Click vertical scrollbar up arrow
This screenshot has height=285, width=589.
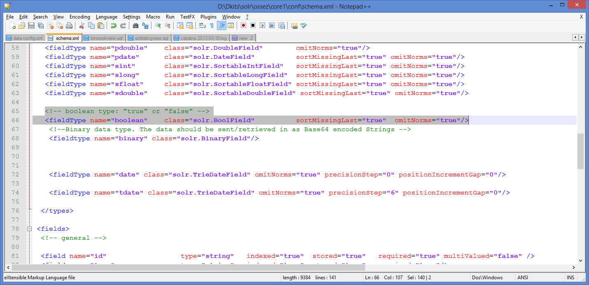click(x=580, y=47)
